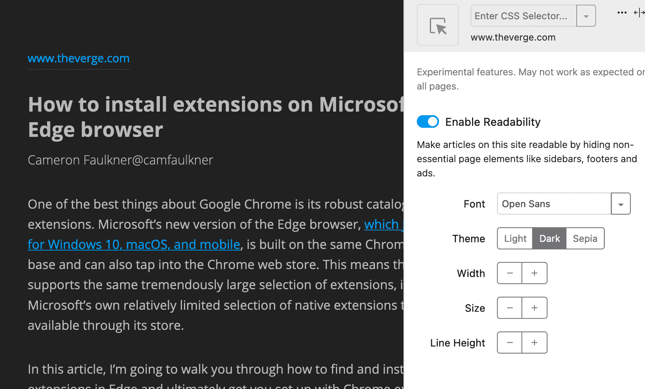
Task: Decrease Width with the minus button
Action: coord(510,273)
